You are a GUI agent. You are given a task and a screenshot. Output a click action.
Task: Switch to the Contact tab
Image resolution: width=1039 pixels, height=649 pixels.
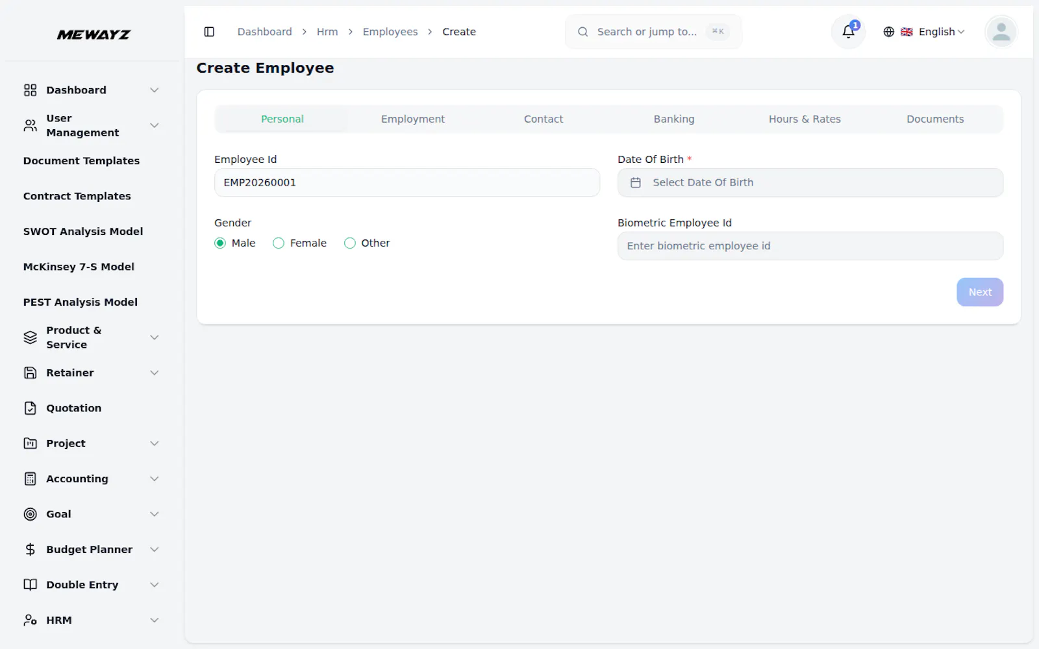coord(544,119)
